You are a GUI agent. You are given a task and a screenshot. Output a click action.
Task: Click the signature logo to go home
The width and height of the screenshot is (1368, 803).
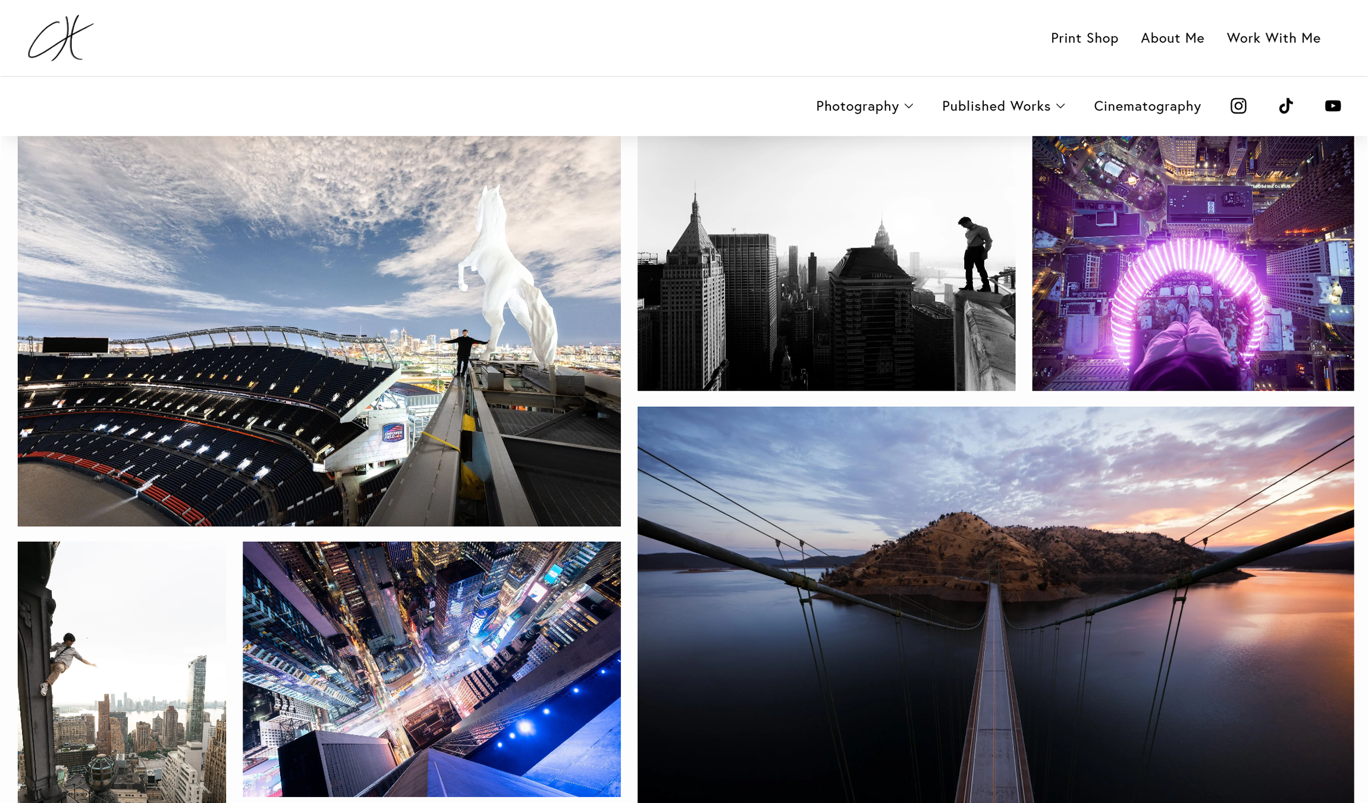tap(61, 38)
